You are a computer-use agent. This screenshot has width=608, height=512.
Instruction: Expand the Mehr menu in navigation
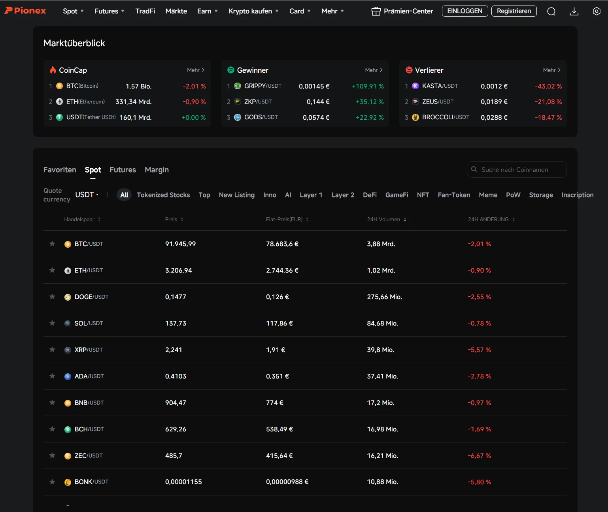tap(332, 11)
